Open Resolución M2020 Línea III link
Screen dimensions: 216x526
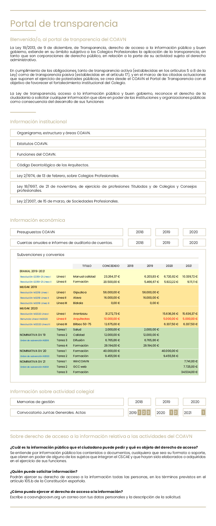[x=35, y=324]
